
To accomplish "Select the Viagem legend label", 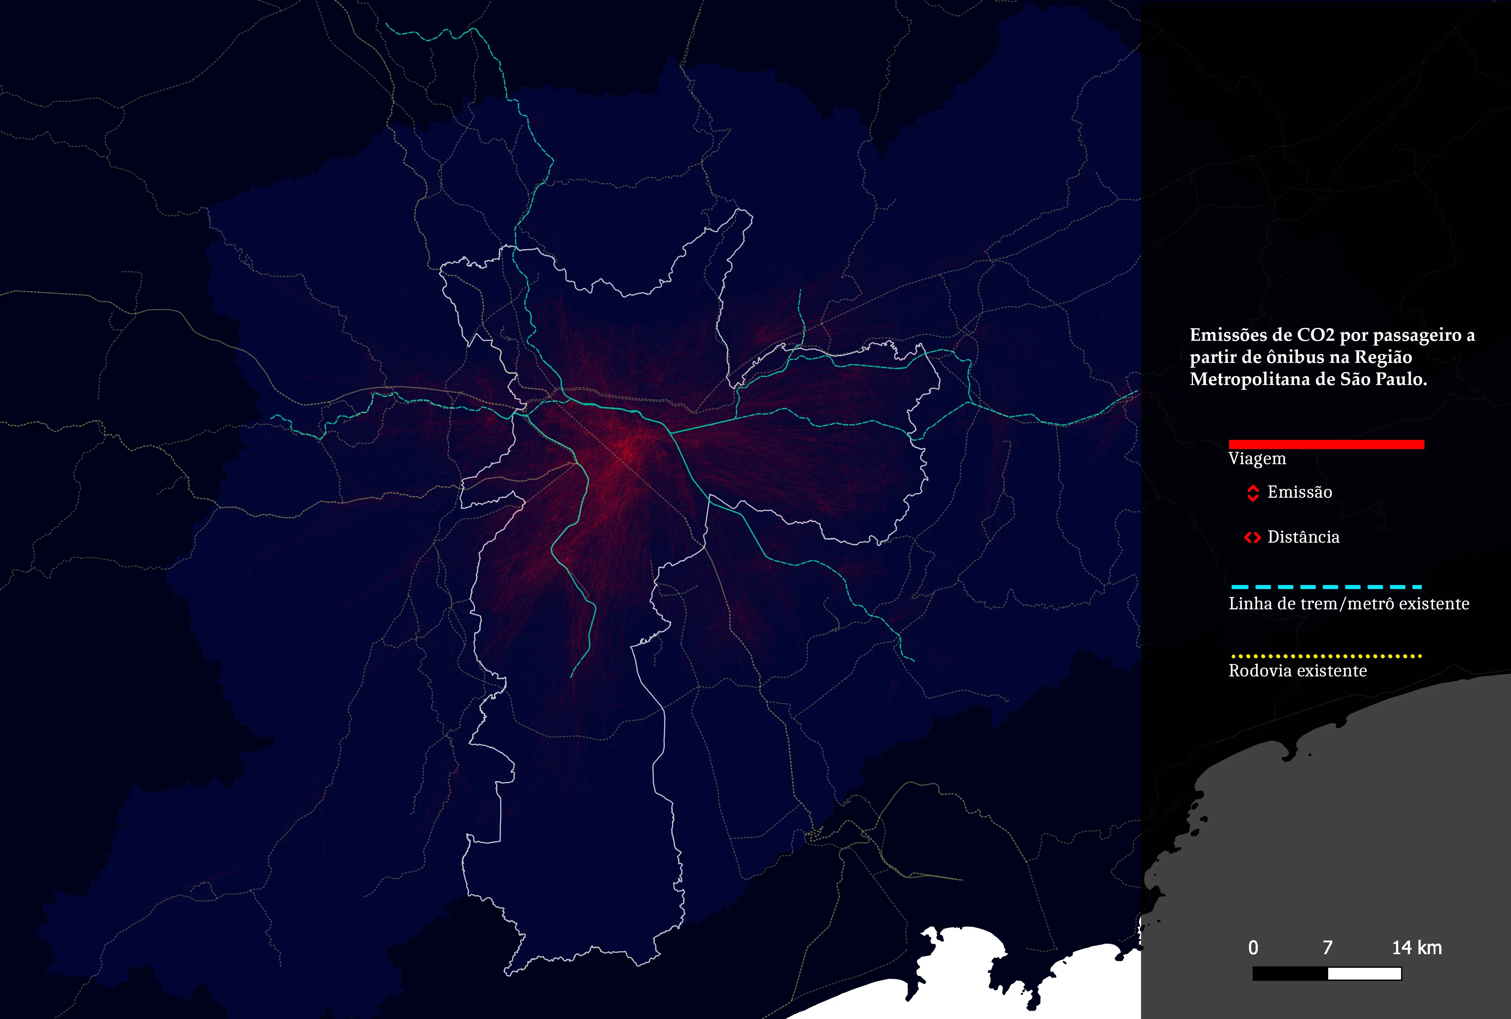I will (1257, 459).
